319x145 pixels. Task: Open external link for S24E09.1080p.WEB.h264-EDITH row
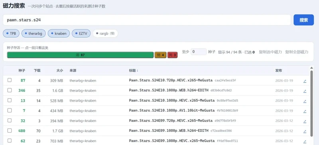[x=305, y=131]
